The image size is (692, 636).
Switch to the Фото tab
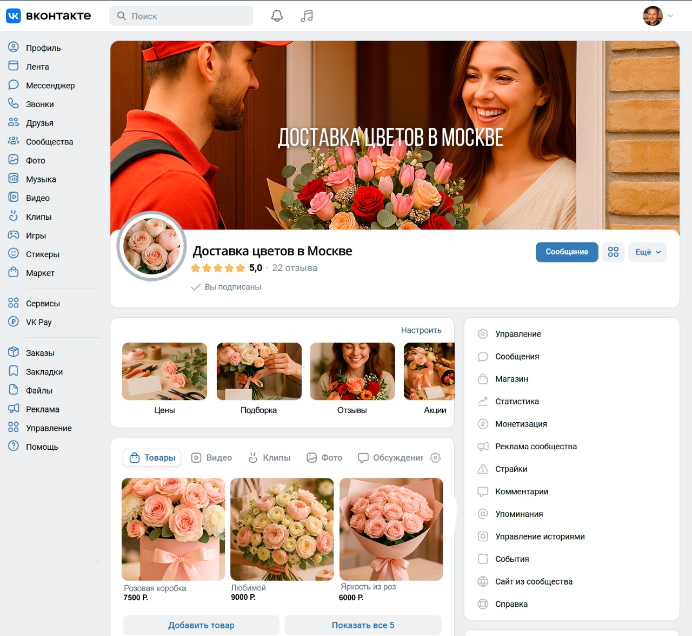(324, 458)
